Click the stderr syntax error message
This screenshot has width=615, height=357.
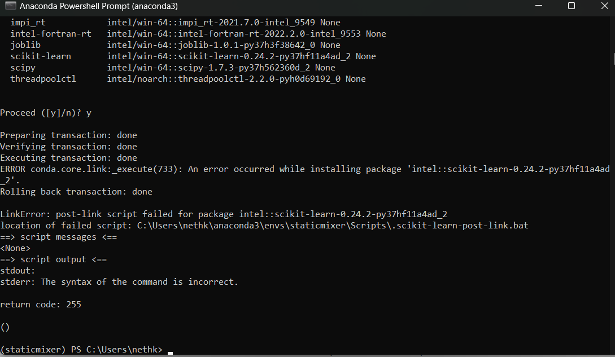(139, 282)
